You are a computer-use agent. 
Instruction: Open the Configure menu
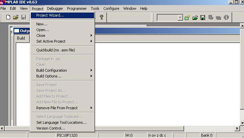pos(111,8)
